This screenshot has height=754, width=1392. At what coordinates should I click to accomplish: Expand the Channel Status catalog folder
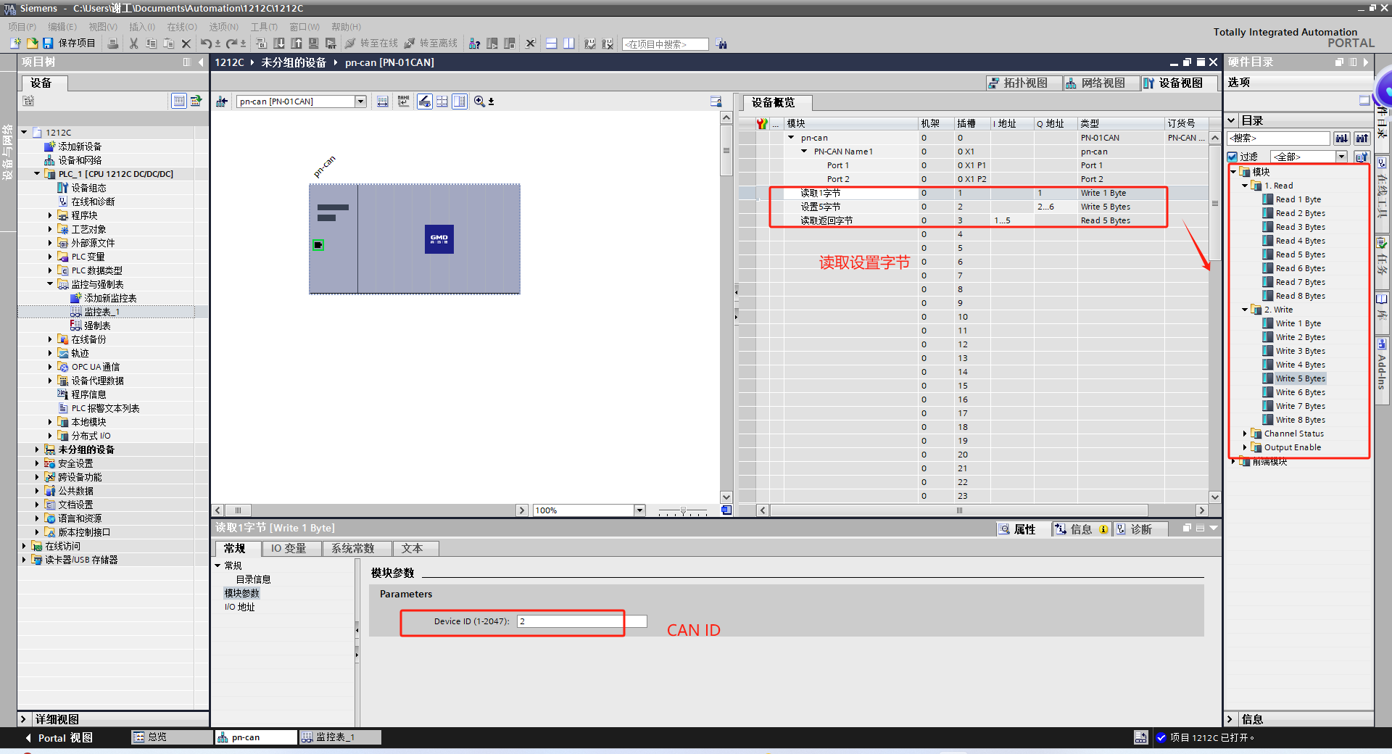pyautogui.click(x=1245, y=434)
